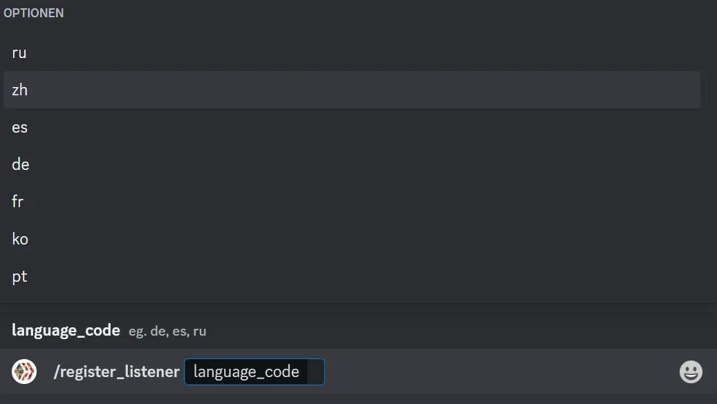This screenshot has height=404, width=717.
Task: Select the ru language option
Action: (352, 53)
